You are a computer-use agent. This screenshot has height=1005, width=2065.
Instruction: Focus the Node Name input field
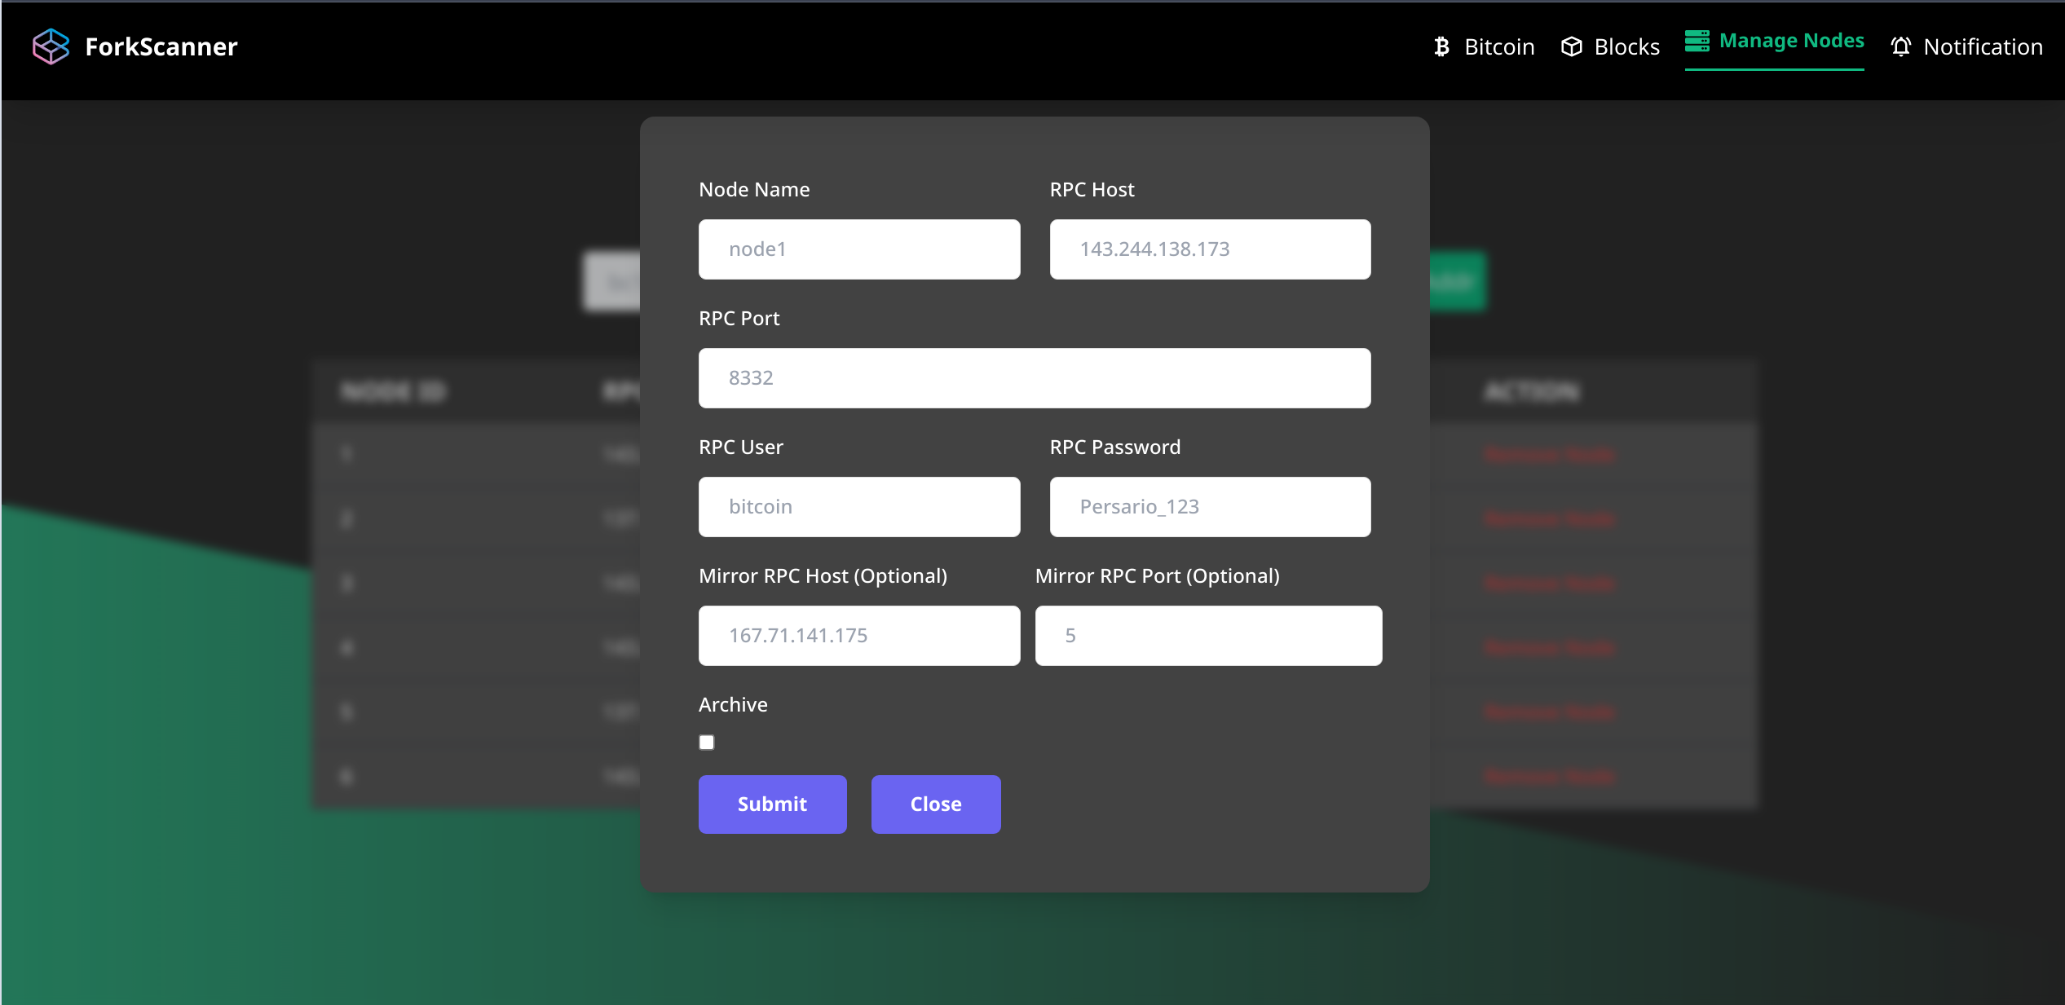pos(858,249)
